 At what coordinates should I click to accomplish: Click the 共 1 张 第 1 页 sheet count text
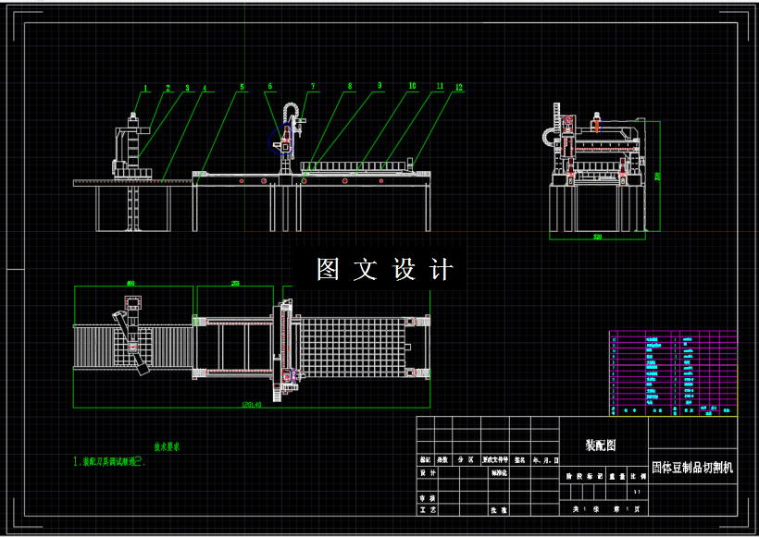(606, 509)
